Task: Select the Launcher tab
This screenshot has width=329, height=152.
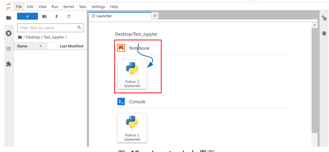Action: [120, 16]
